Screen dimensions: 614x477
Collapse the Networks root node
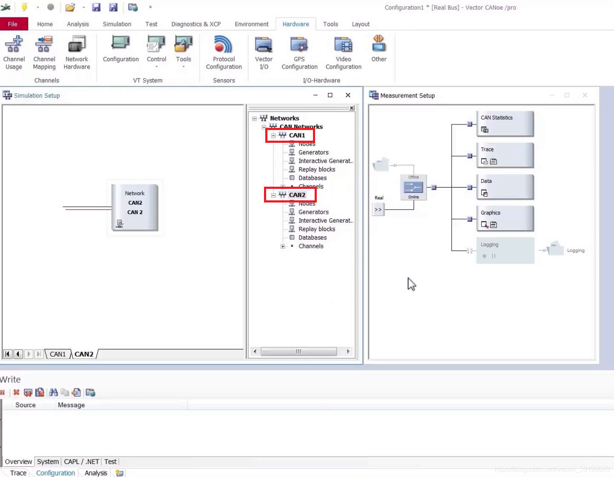[254, 119]
